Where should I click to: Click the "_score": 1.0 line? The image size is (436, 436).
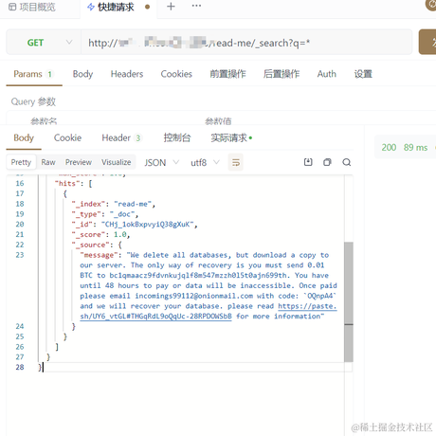[100, 235]
